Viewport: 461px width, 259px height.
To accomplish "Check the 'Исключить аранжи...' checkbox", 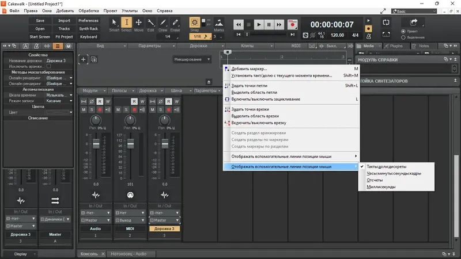I will [x=49, y=67].
